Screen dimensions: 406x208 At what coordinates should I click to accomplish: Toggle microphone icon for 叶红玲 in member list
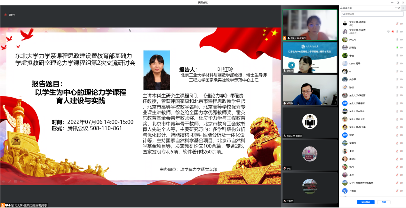click(x=397, y=40)
